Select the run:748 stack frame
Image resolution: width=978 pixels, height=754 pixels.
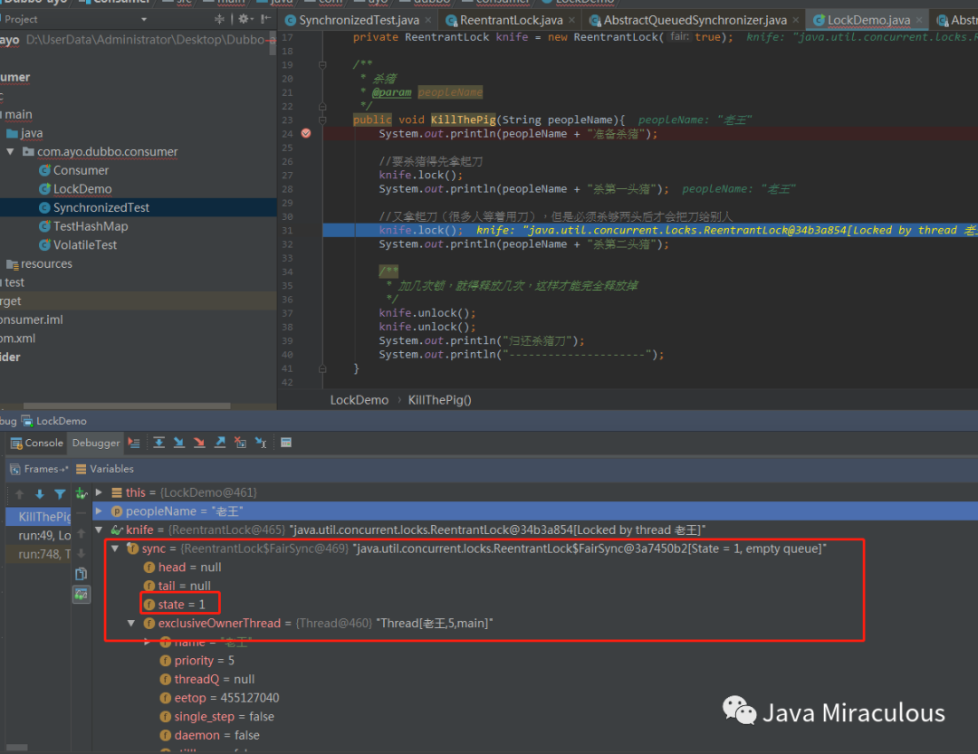tap(39, 554)
